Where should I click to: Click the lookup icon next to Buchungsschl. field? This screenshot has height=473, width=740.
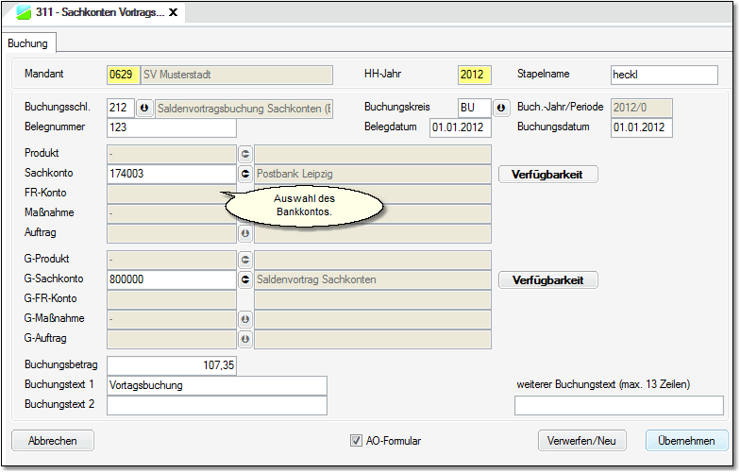pos(144,108)
